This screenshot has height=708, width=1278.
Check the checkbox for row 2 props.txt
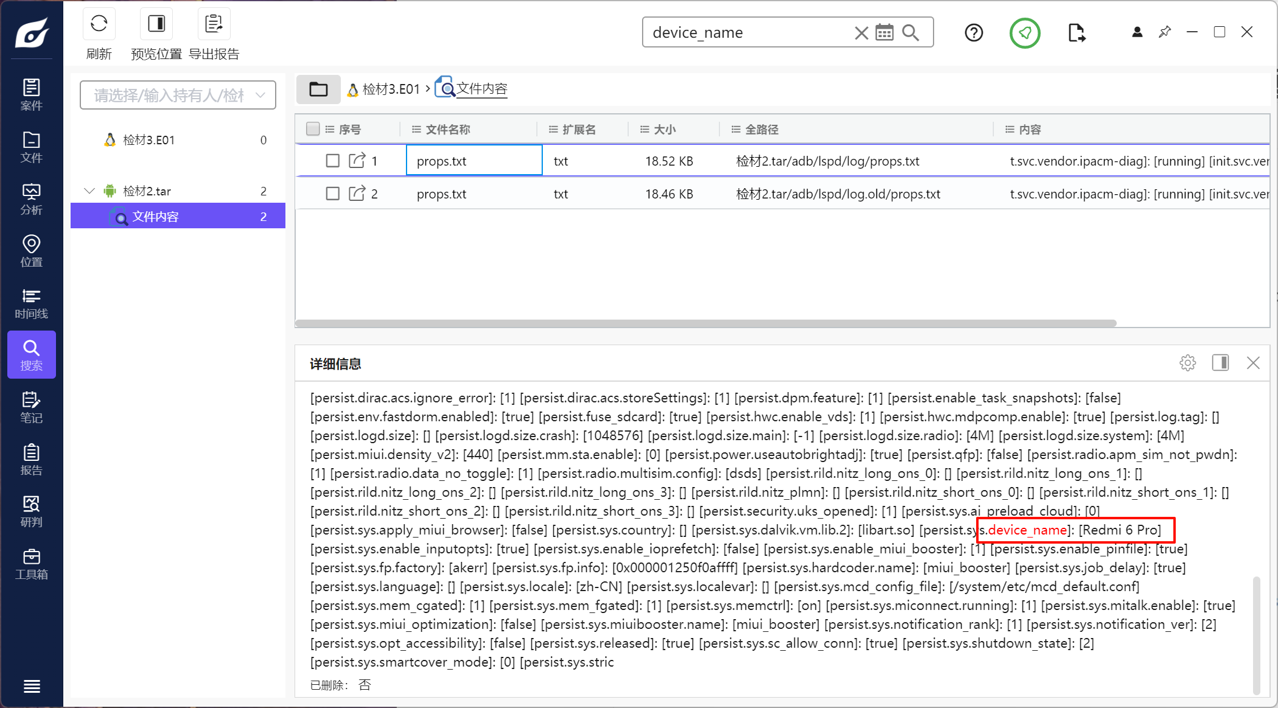(x=332, y=194)
